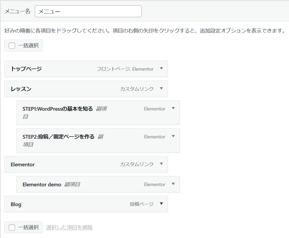Open STEP1:WordPressの基本を知る options arrow
The width and height of the screenshot is (289, 238).
[x=173, y=108]
